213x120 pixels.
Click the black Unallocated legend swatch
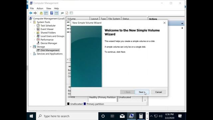[68, 104]
